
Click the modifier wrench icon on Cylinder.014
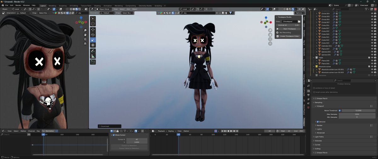(x=336, y=46)
